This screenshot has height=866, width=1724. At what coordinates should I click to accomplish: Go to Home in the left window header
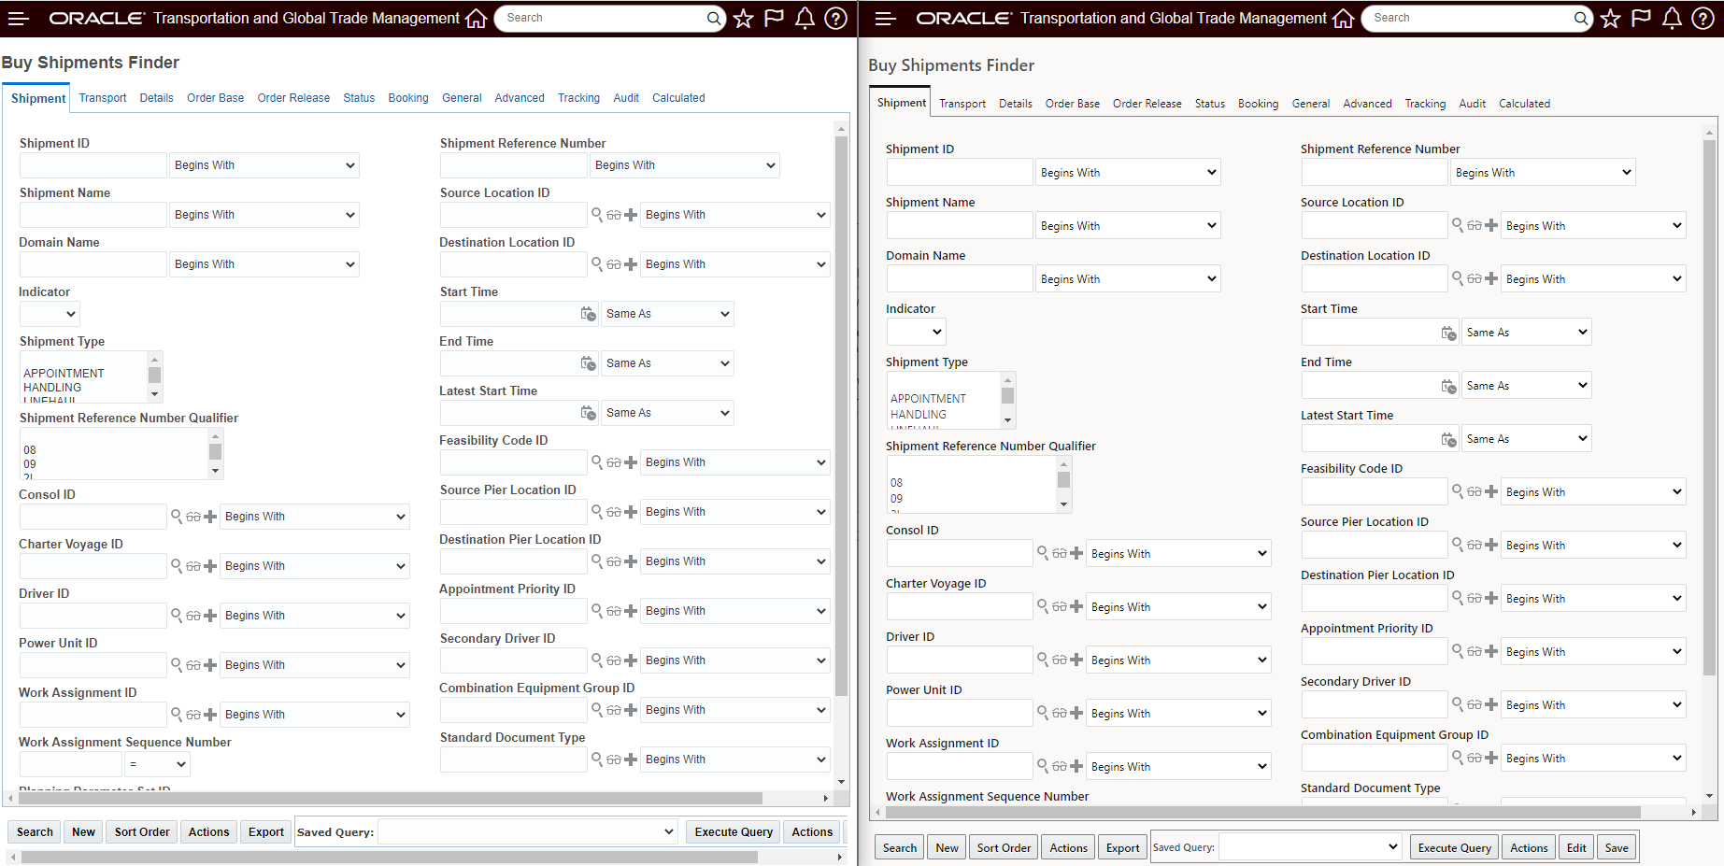point(476,18)
